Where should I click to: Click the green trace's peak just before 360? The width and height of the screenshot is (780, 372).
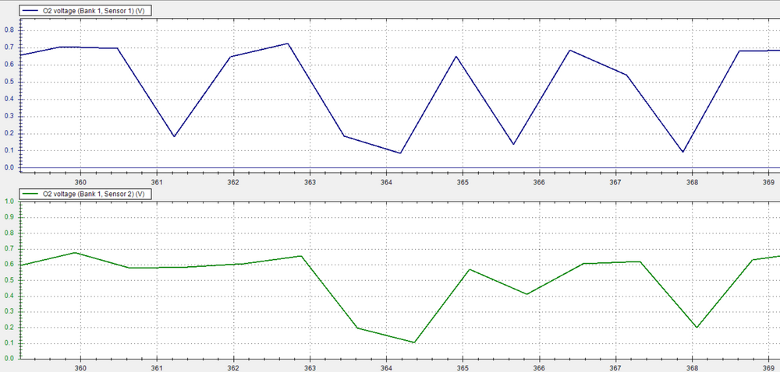[75, 252]
